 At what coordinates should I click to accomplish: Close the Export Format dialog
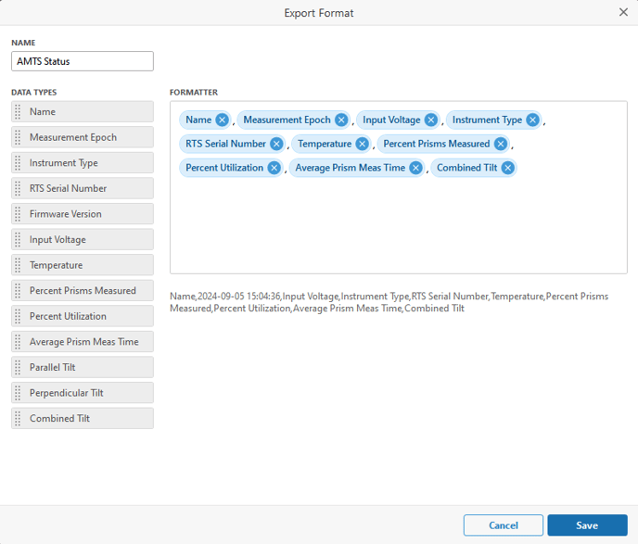623,12
